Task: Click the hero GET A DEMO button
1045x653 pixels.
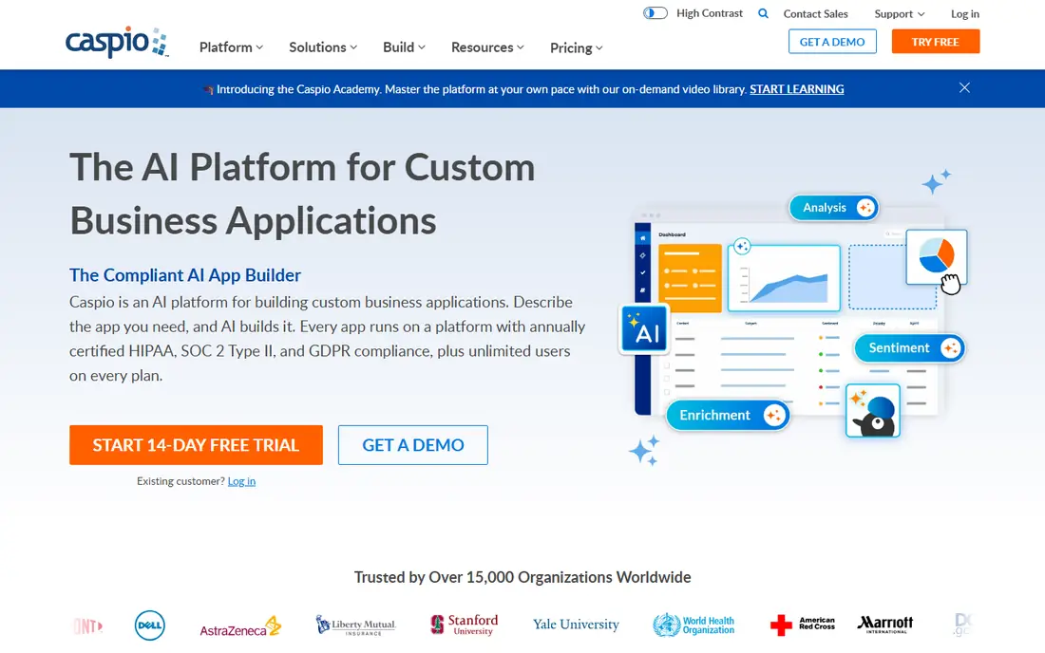Action: click(413, 444)
